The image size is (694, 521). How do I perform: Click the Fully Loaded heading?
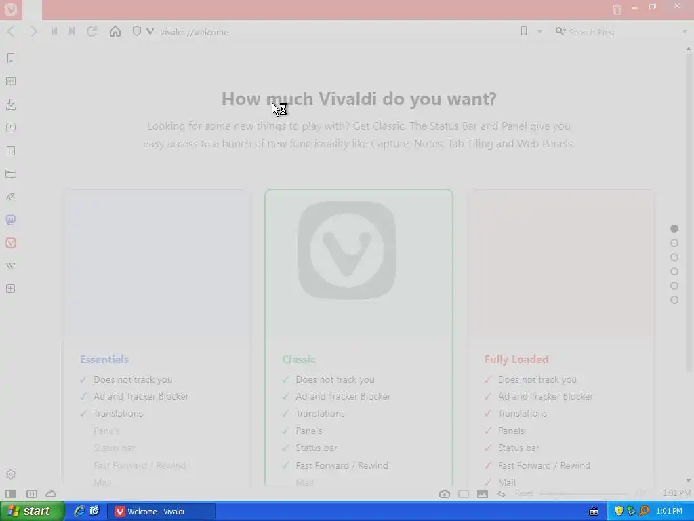point(516,360)
